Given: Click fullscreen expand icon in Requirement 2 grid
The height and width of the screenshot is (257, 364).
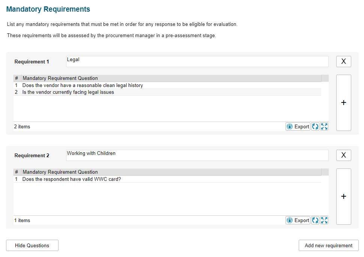Looking at the screenshot, I should (x=324, y=220).
